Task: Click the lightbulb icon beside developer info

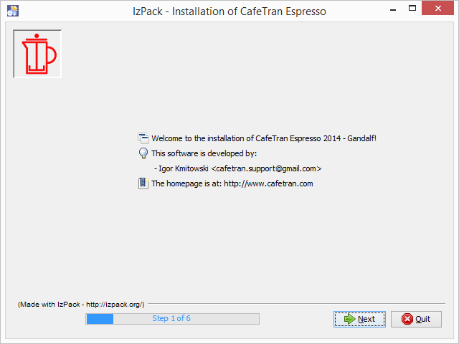Action: (x=143, y=153)
